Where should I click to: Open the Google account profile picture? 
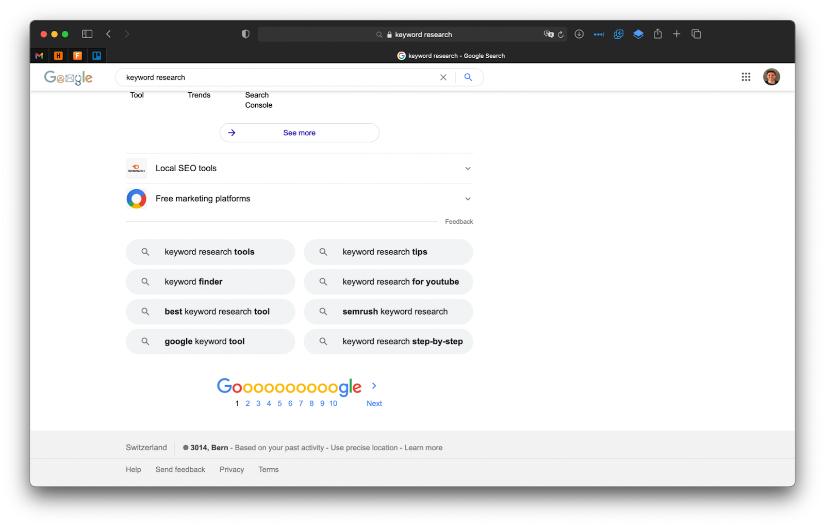point(771,77)
